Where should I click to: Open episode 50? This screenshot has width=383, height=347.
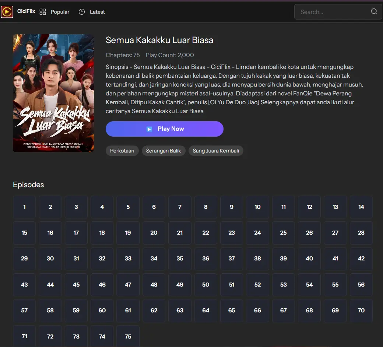pyautogui.click(x=205, y=285)
